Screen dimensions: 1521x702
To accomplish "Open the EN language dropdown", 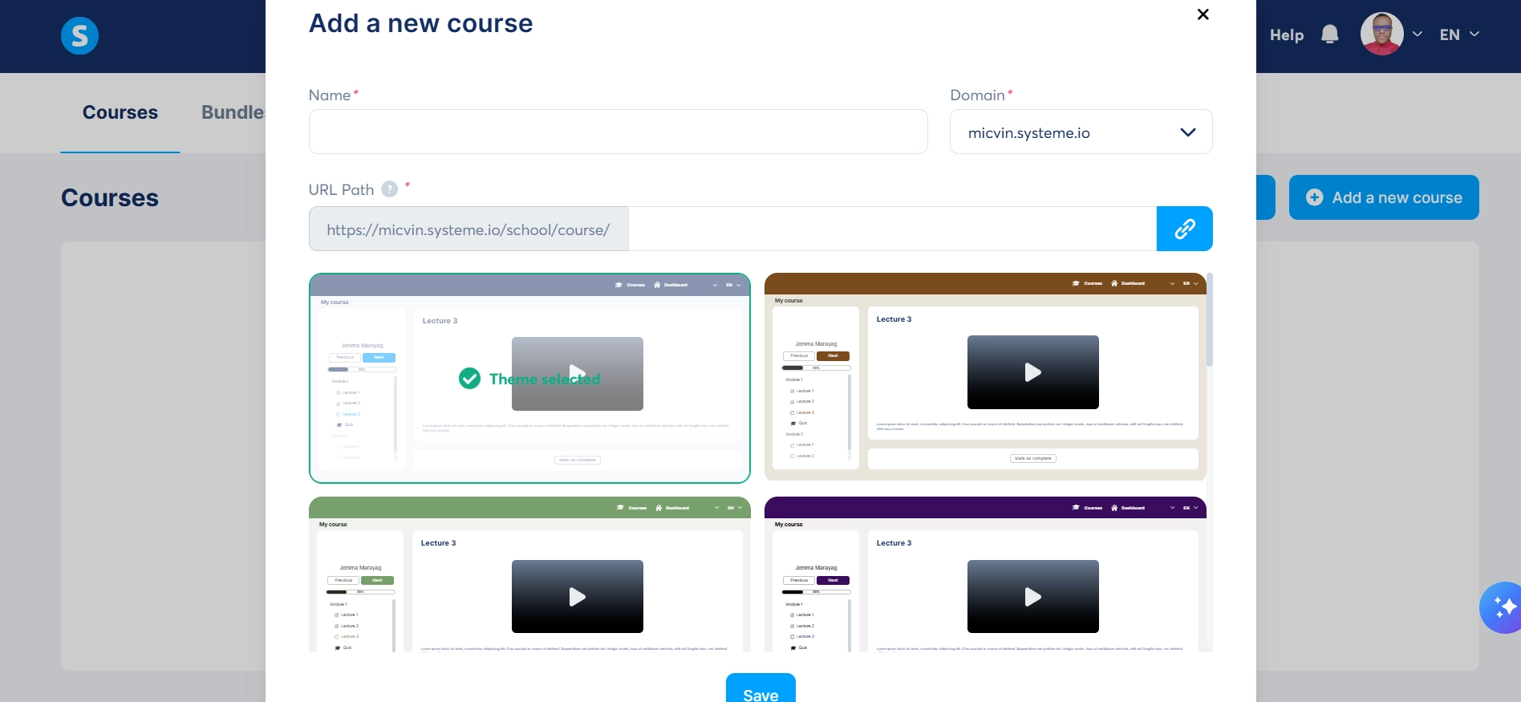I will click(1459, 34).
